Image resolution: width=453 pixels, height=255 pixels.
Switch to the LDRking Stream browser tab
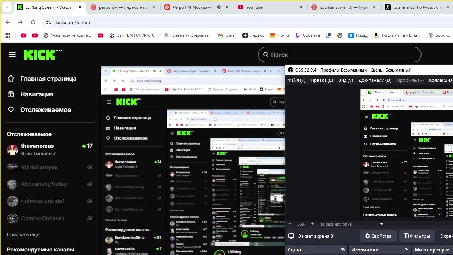(x=49, y=7)
